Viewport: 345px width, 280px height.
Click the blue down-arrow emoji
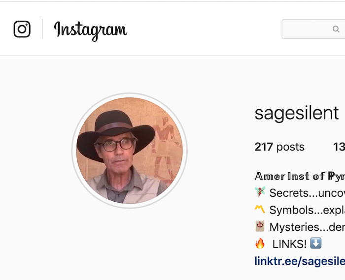[316, 243]
